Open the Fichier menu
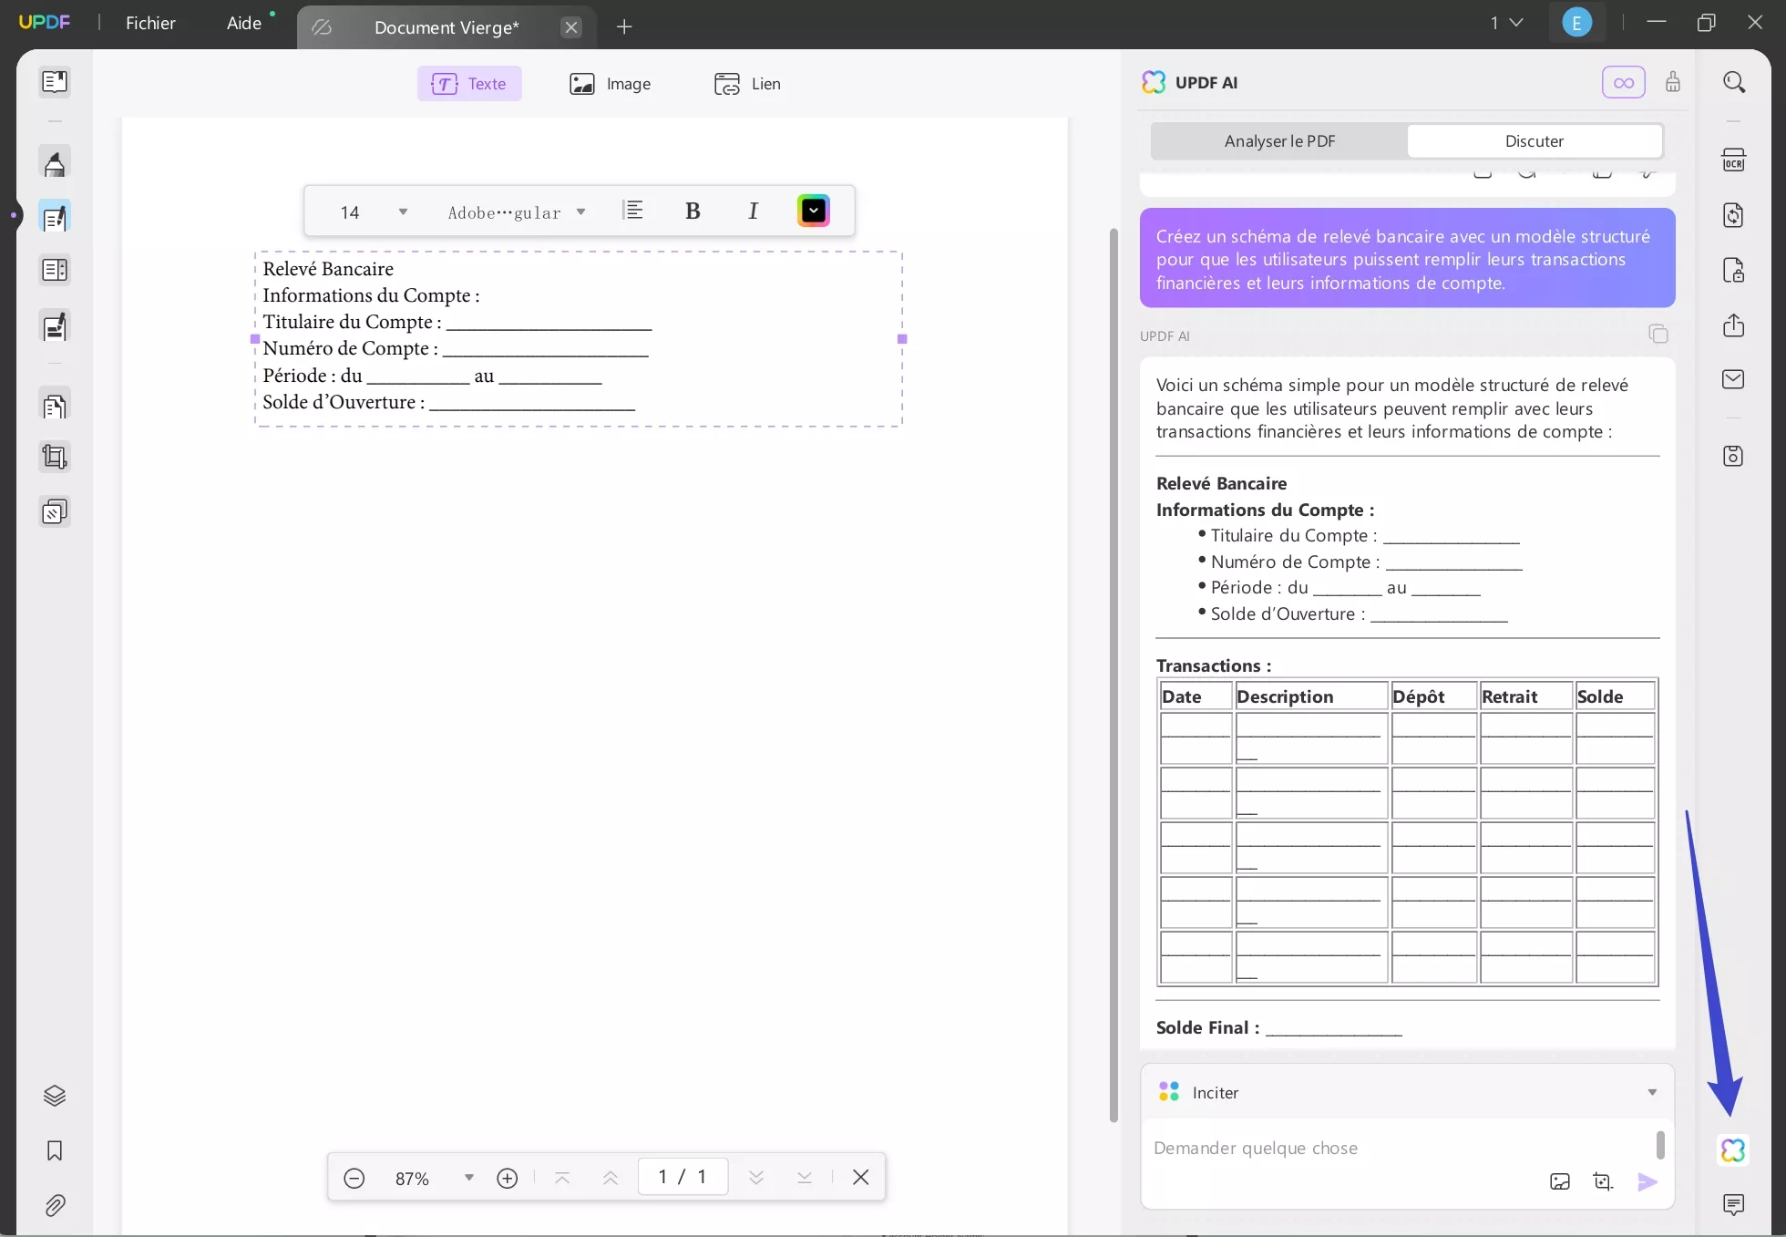 [x=150, y=24]
